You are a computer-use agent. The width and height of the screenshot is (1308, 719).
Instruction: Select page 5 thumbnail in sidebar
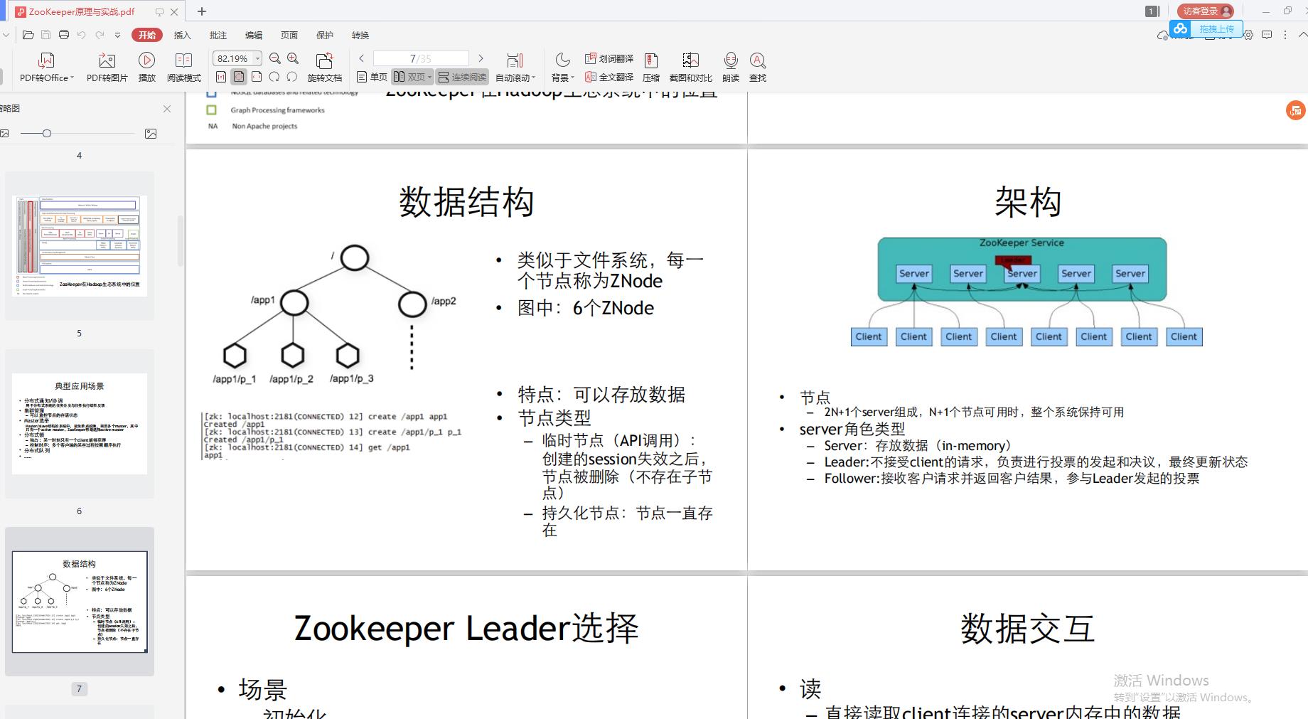pos(79,245)
